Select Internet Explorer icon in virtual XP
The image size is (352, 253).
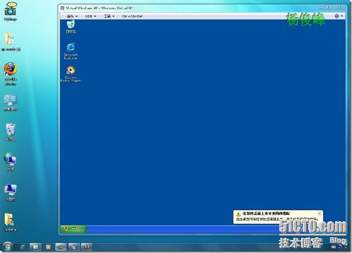pos(71,51)
